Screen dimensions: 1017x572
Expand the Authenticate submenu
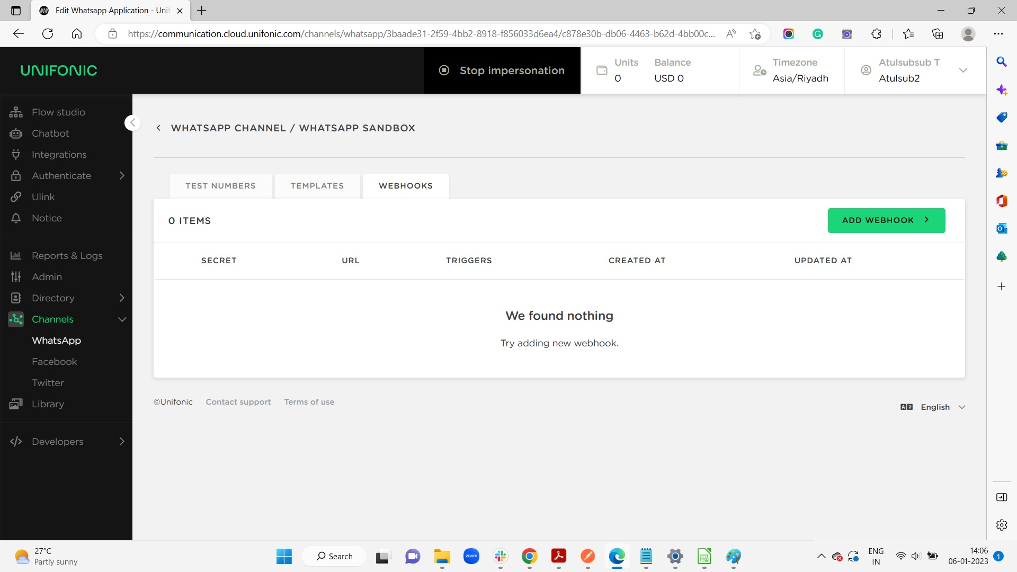pos(122,176)
